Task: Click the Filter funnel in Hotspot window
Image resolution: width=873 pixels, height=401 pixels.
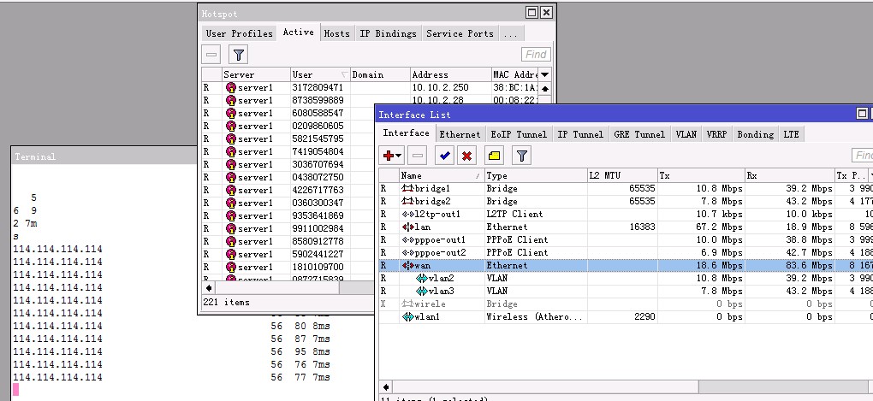Action: [238, 55]
